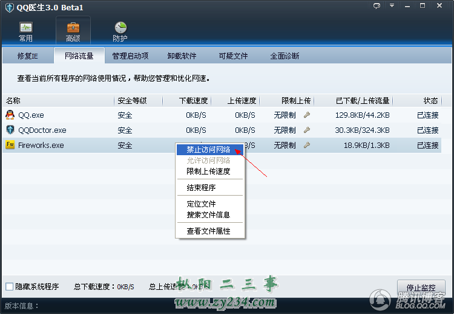454x314 pixels.
Task: Click the 版本信息 status bar label
Action: (x=22, y=306)
